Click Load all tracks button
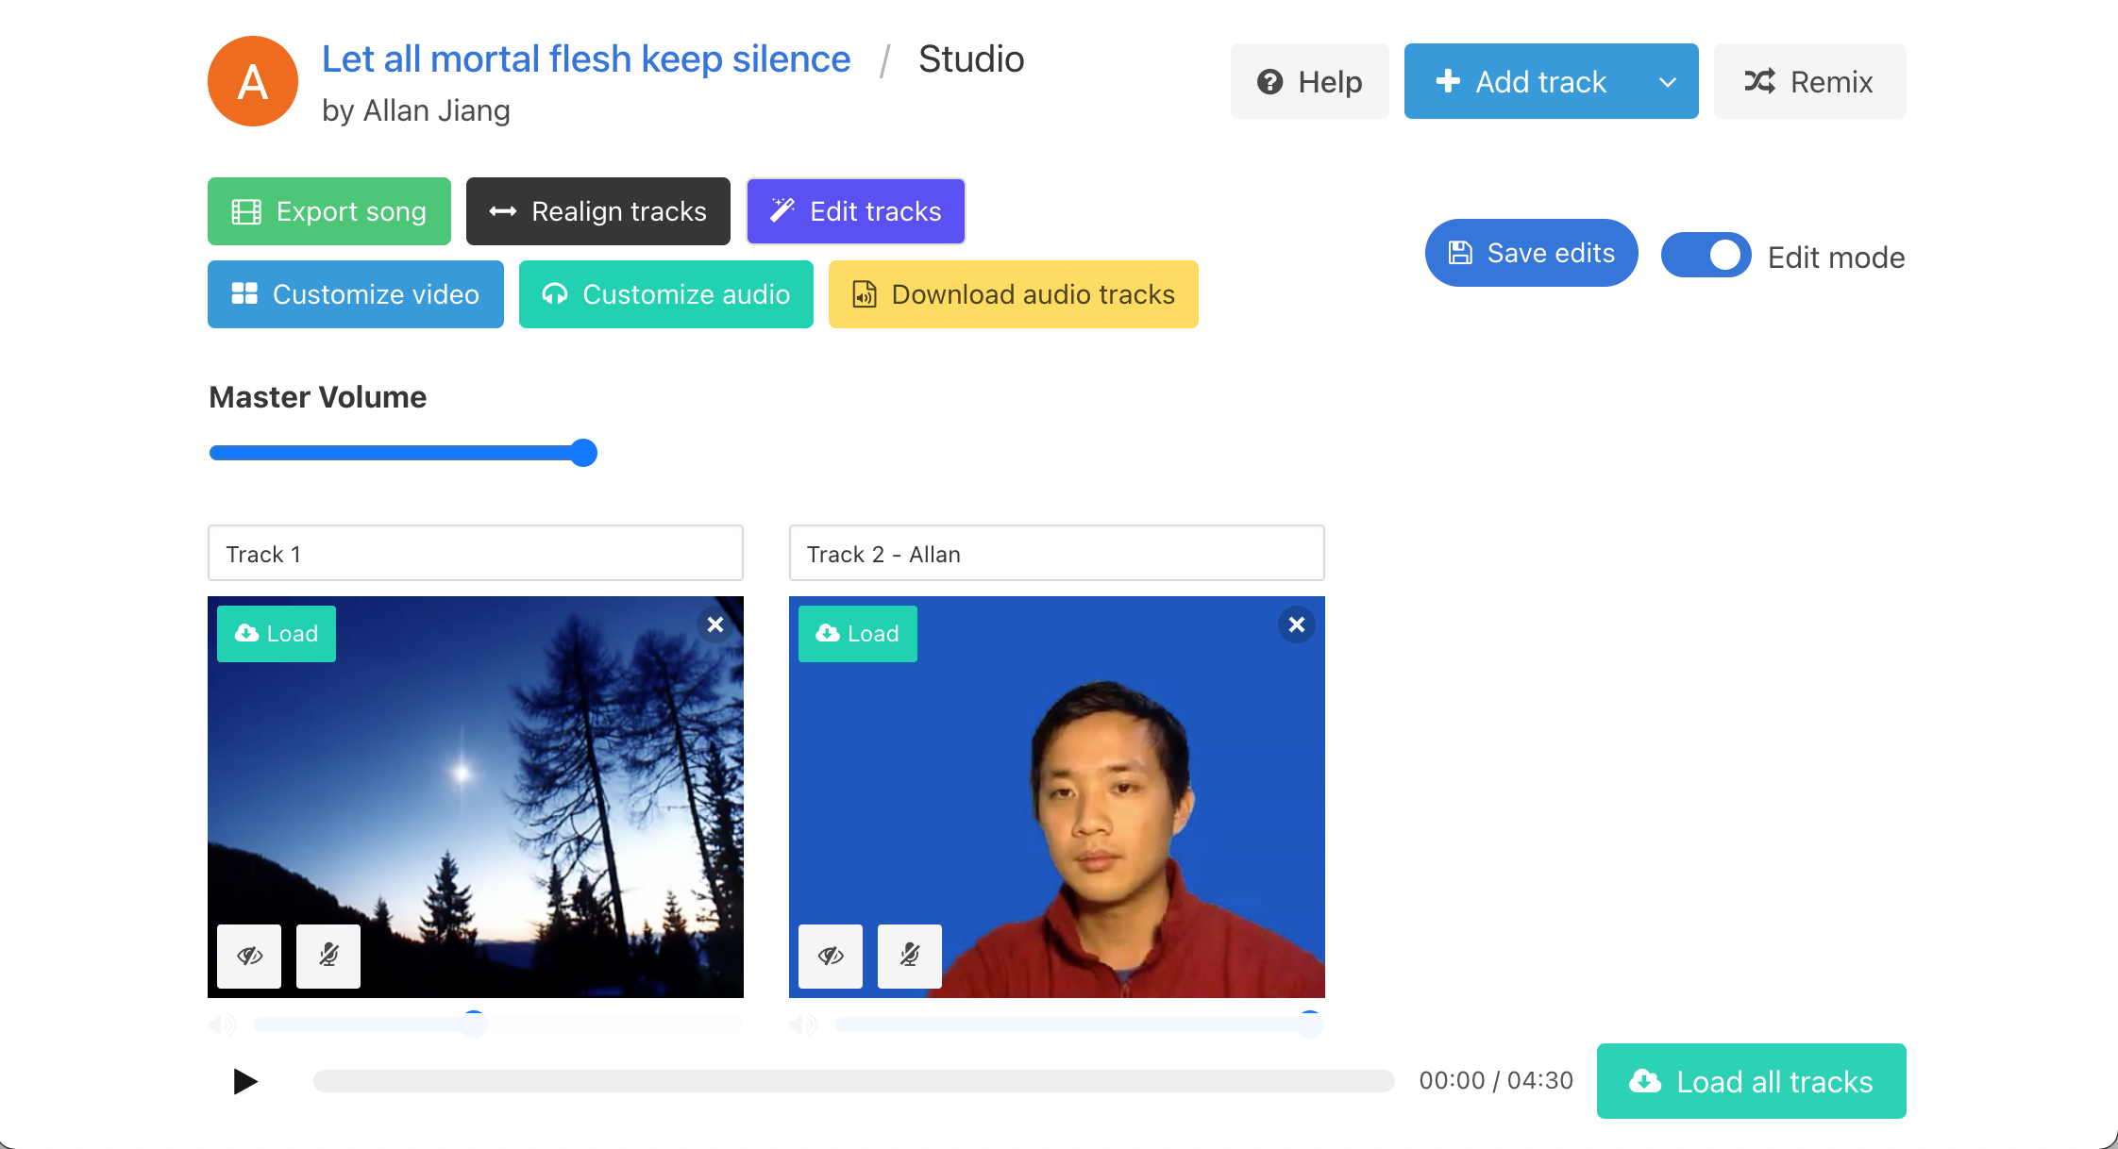The height and width of the screenshot is (1149, 2118). (1752, 1081)
